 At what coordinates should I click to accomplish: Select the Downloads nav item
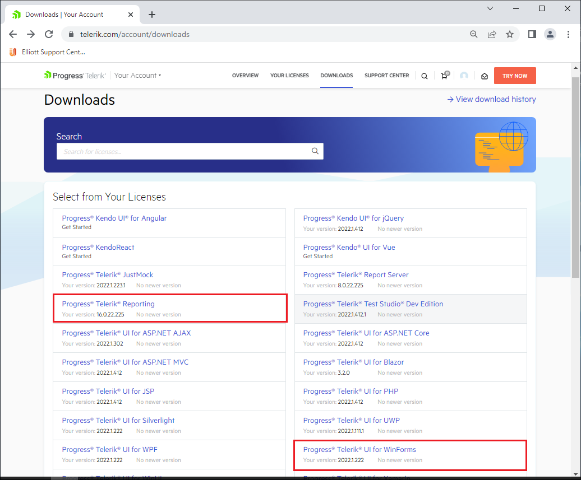[x=336, y=76]
